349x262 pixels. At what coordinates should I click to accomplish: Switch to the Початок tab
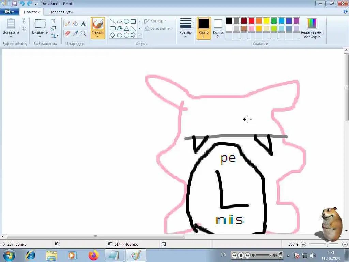(32, 12)
